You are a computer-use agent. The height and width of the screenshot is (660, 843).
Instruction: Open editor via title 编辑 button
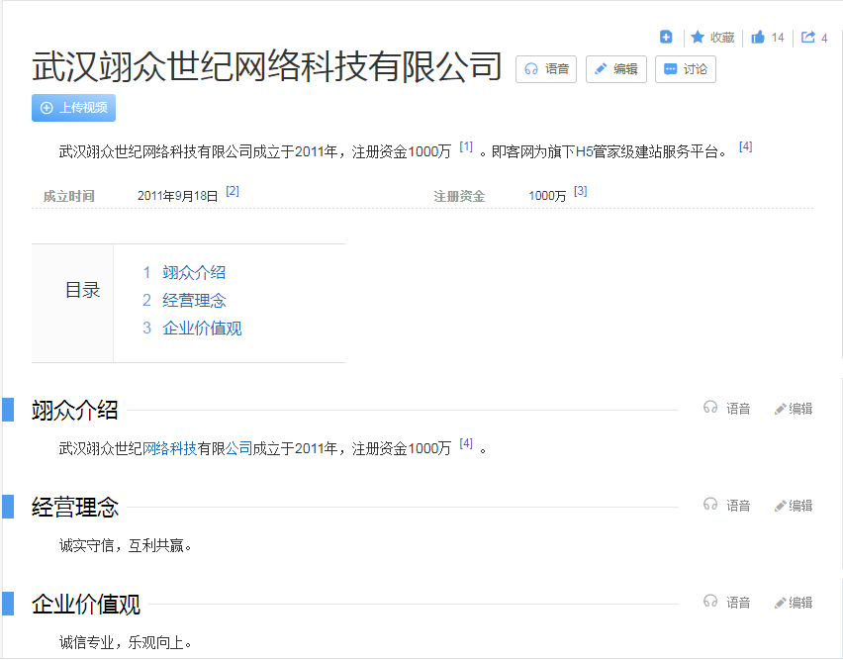pos(615,69)
